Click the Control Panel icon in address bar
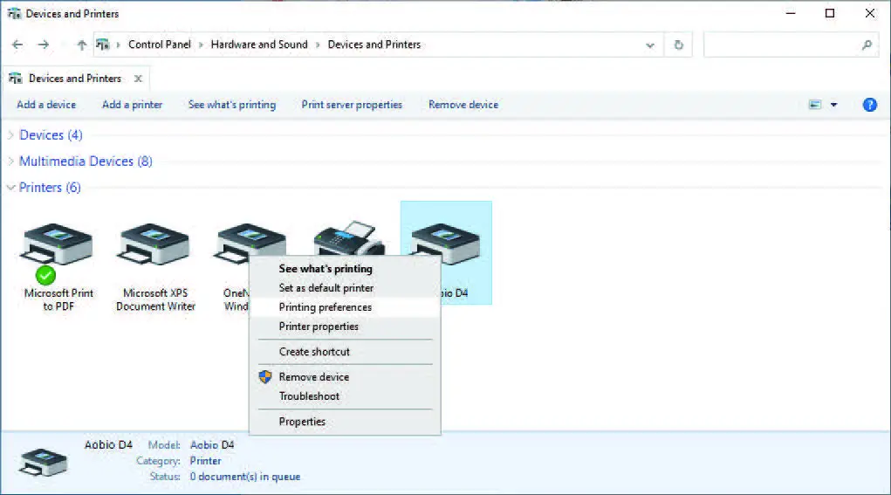The image size is (891, 495). point(102,45)
